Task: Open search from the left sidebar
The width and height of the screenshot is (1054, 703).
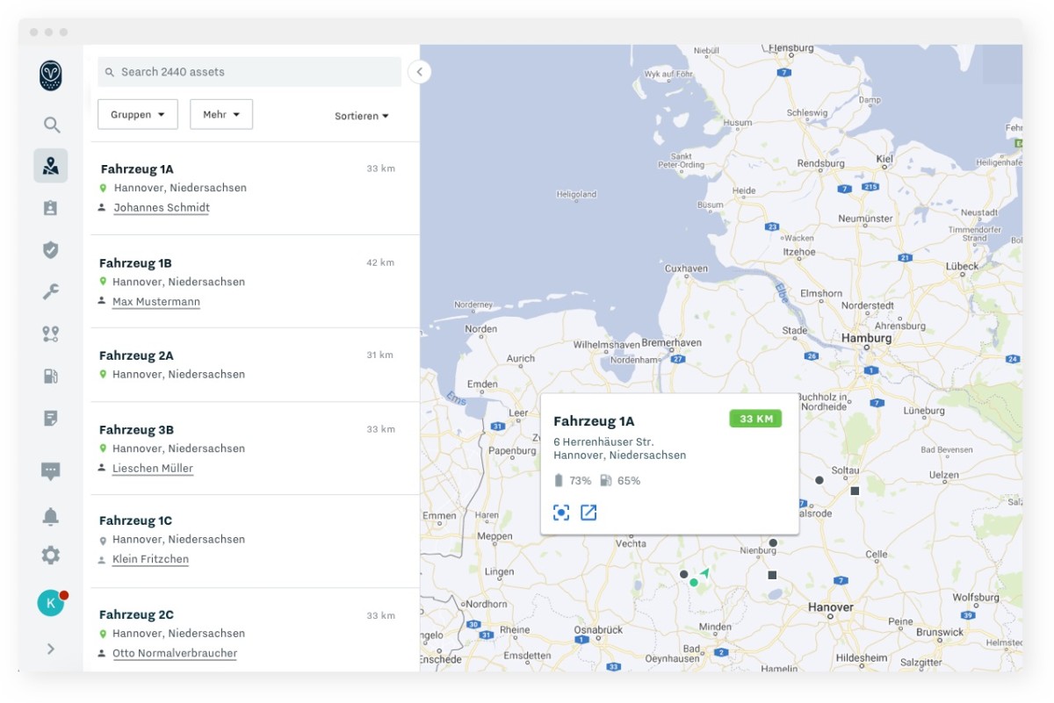Action: pyautogui.click(x=52, y=125)
